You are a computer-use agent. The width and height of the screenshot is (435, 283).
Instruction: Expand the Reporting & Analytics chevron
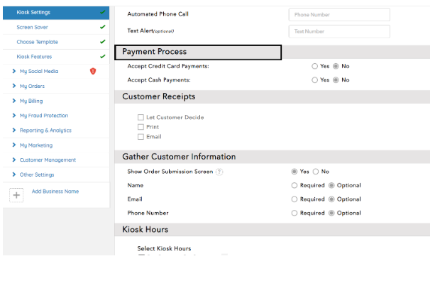click(x=14, y=130)
